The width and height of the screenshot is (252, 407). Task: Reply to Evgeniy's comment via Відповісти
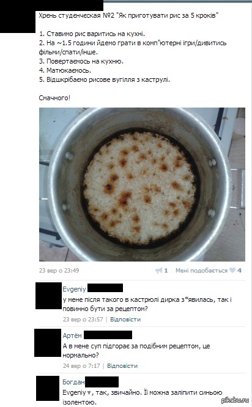(x=125, y=319)
